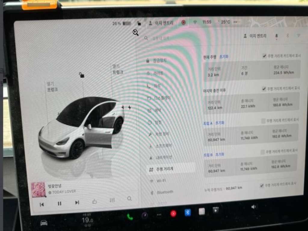Open the white square app in dock
The image size is (308, 231).
pyautogui.click(x=202, y=211)
